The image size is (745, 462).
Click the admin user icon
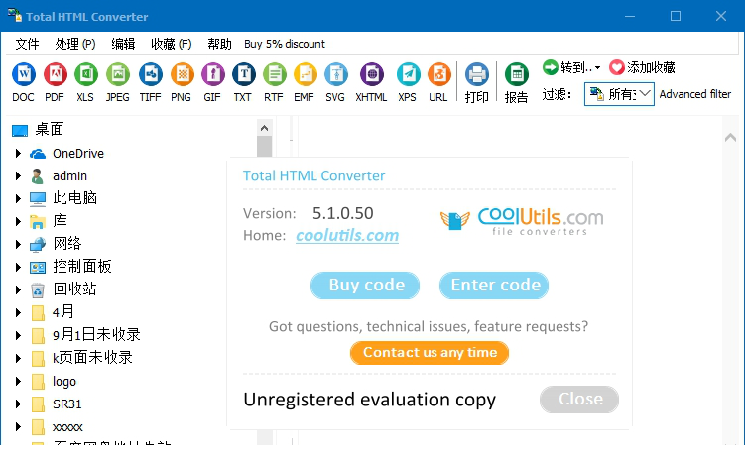coord(37,176)
